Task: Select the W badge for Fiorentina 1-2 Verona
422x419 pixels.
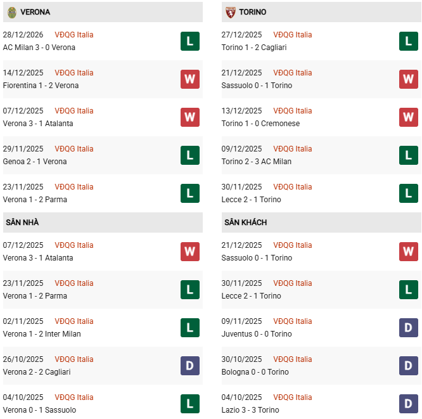Action: pos(190,79)
